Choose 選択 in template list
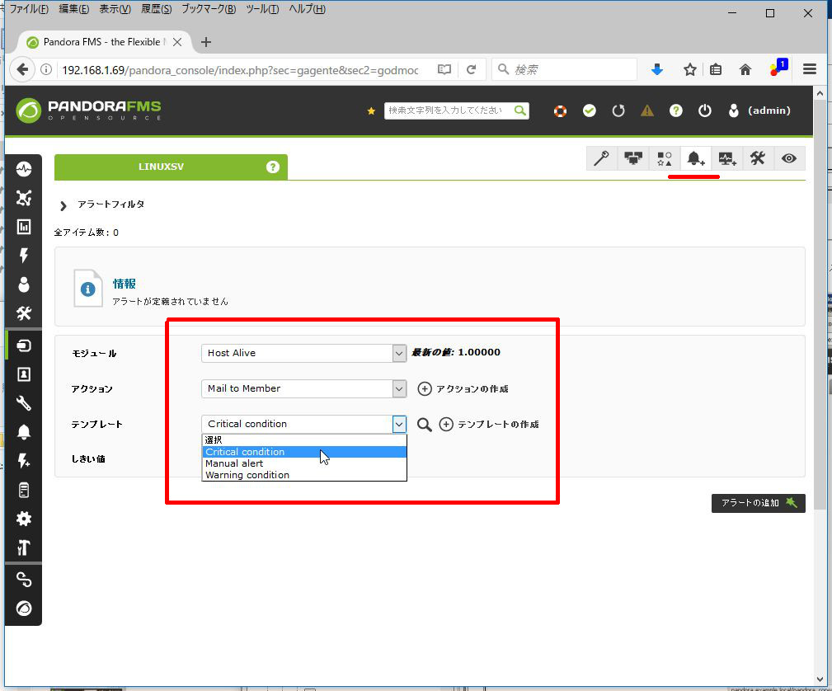 (304, 440)
